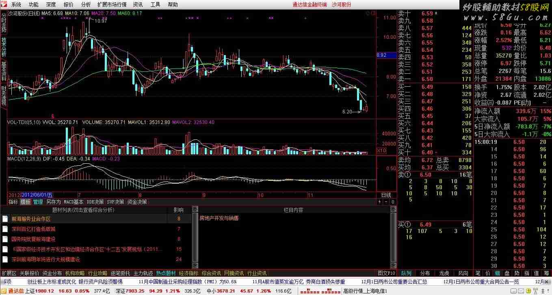This screenshot has width=552, height=295.
Task: Select the SUP决策 template
Action: pos(116,201)
